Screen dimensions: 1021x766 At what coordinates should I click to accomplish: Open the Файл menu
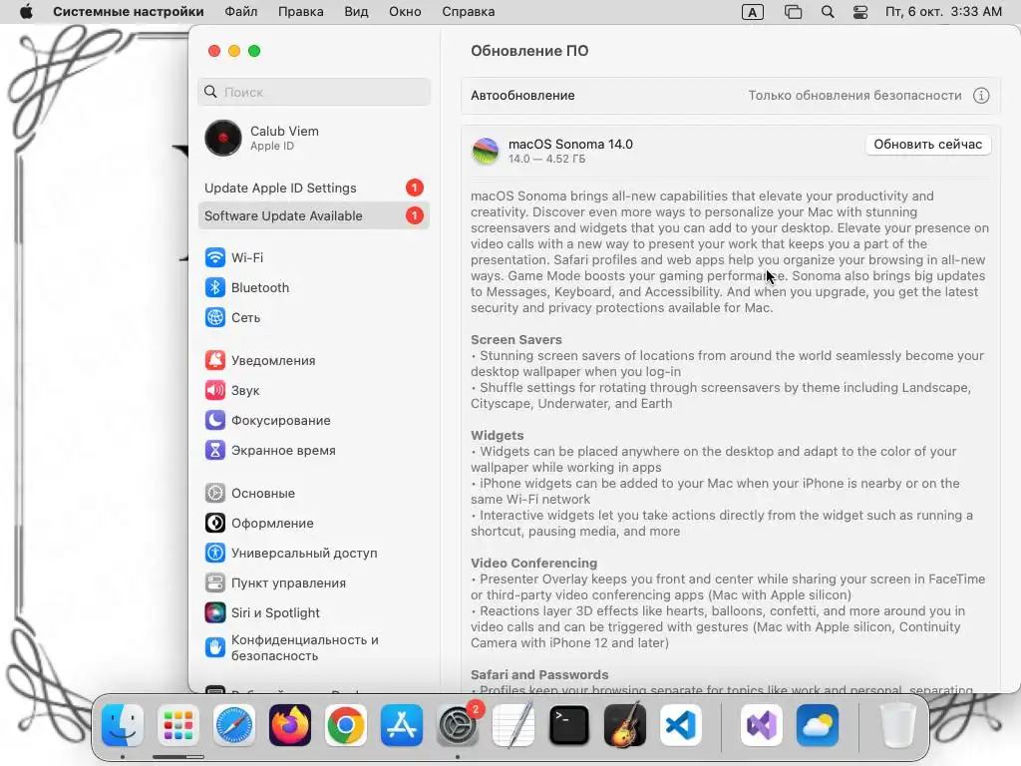pos(241,12)
